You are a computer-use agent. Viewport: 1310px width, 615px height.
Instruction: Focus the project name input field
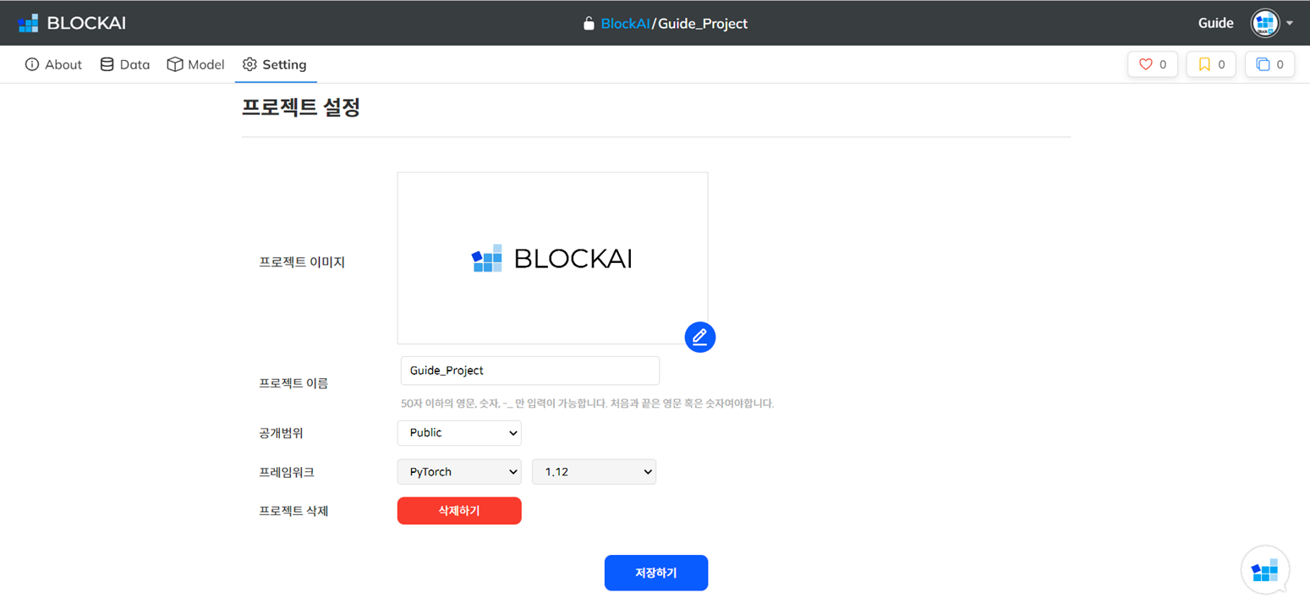click(529, 371)
